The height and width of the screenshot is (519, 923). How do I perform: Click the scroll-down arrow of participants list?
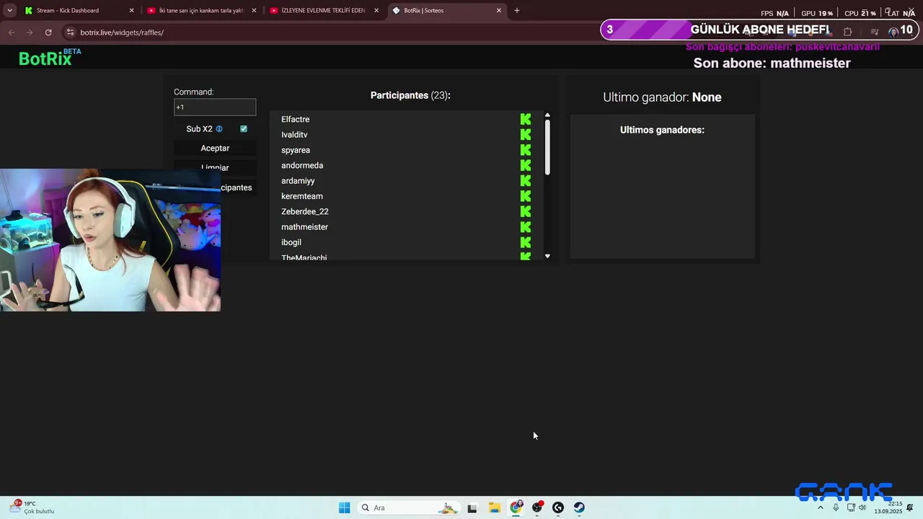pos(547,256)
